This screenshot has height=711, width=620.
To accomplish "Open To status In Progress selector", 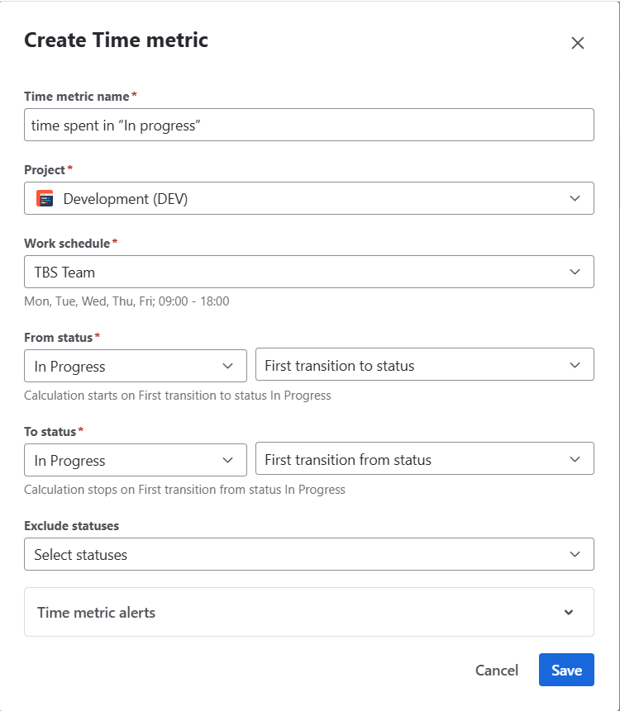I will click(x=124, y=460).
